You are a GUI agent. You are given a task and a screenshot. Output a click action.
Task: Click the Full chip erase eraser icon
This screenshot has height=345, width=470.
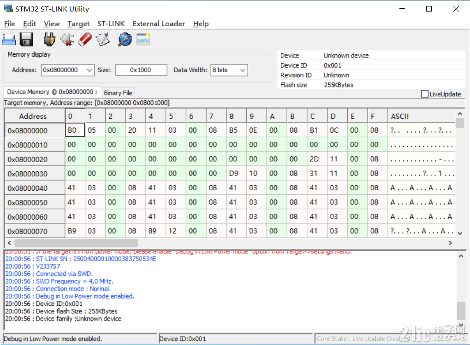tap(85, 40)
